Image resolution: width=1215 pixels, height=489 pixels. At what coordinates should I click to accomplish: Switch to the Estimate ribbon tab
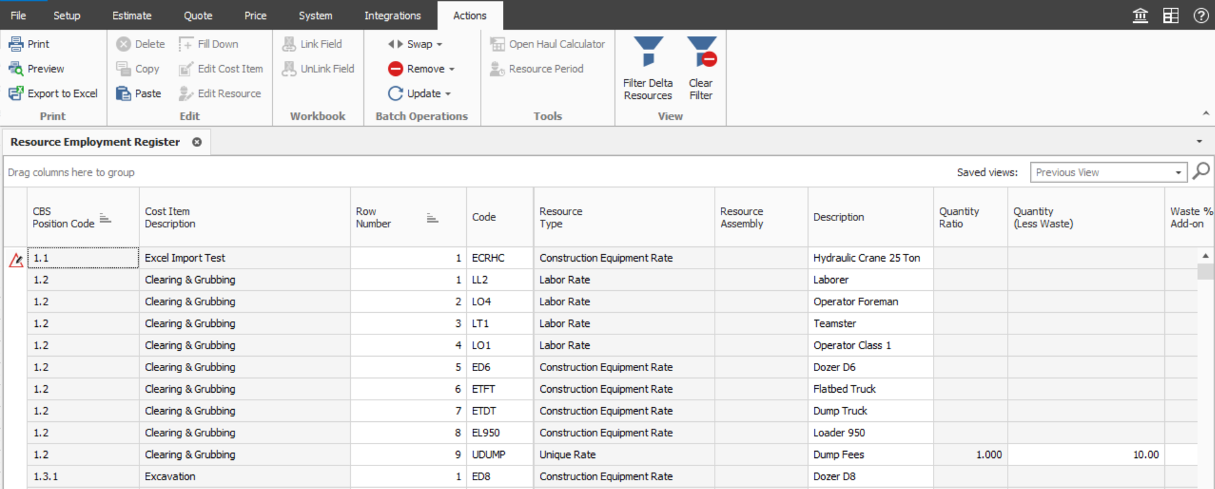click(x=131, y=16)
